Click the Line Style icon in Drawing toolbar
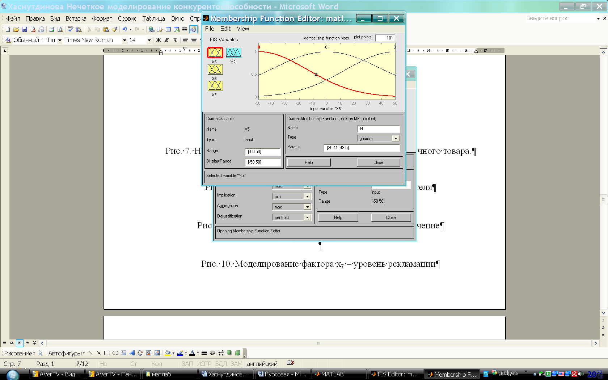Image resolution: width=608 pixels, height=380 pixels. 204,353
